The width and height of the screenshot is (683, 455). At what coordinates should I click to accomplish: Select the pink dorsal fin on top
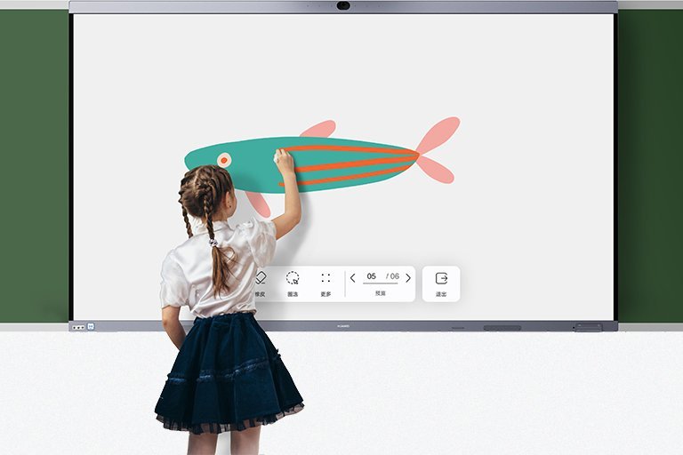tap(320, 130)
